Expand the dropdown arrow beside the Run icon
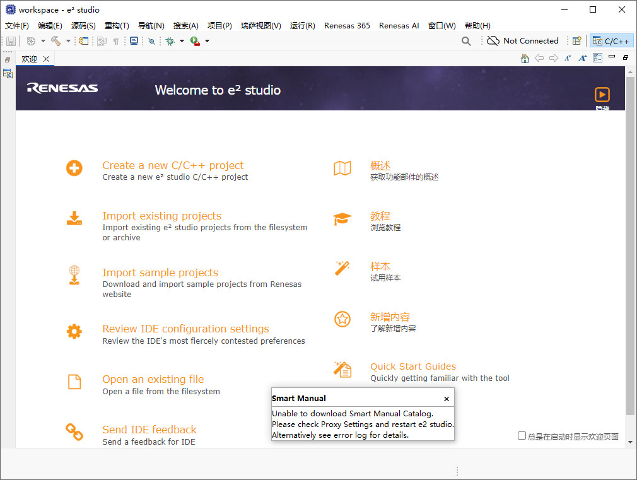This screenshot has width=637, height=480. point(207,40)
